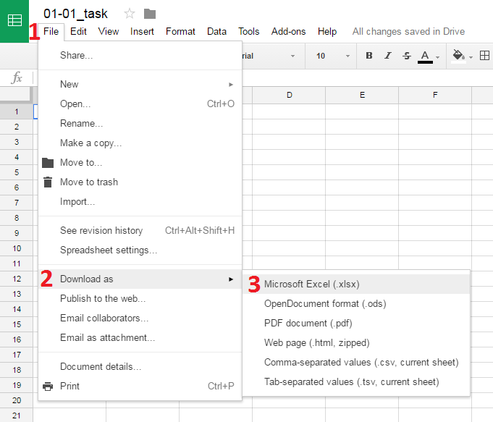Star the 01-01_task document
Image resolution: width=493 pixels, height=422 pixels.
pos(130,14)
